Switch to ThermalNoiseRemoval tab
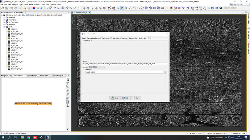The image size is (250, 140). [94, 38]
